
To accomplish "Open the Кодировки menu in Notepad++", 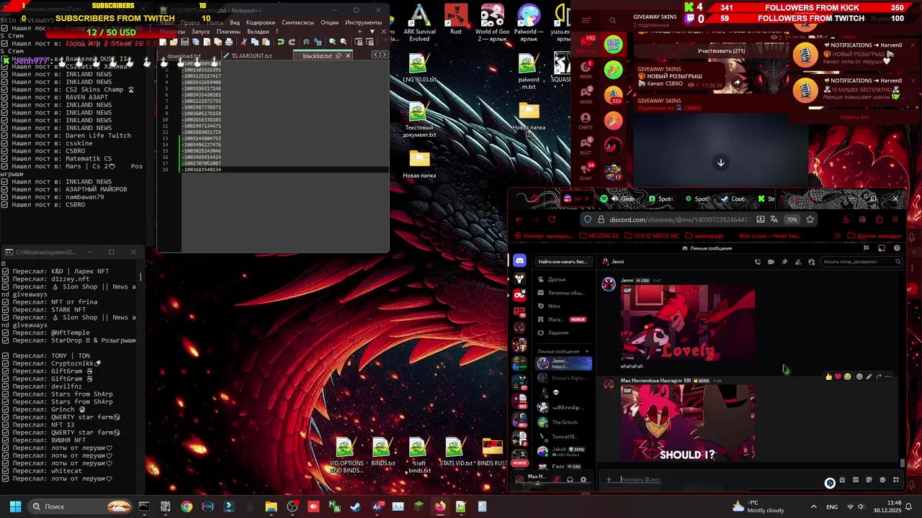I will [x=261, y=22].
